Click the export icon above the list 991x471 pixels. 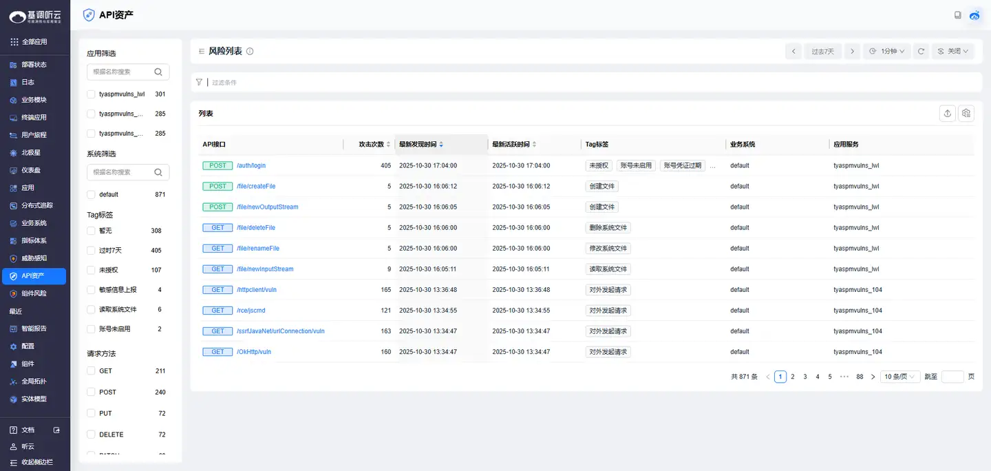tap(948, 114)
